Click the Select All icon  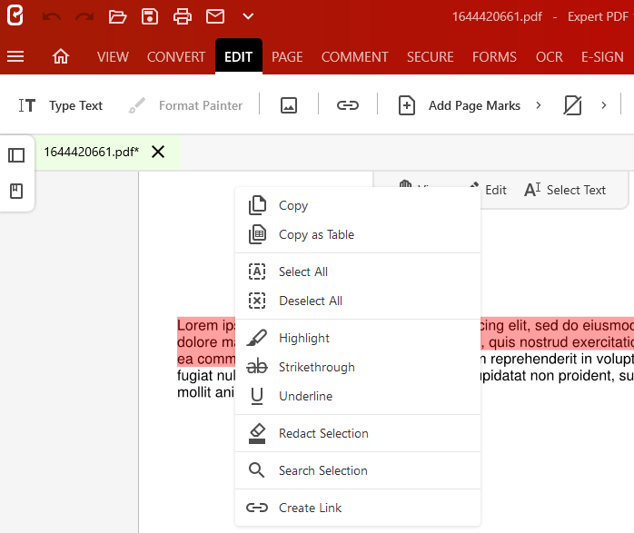257,271
